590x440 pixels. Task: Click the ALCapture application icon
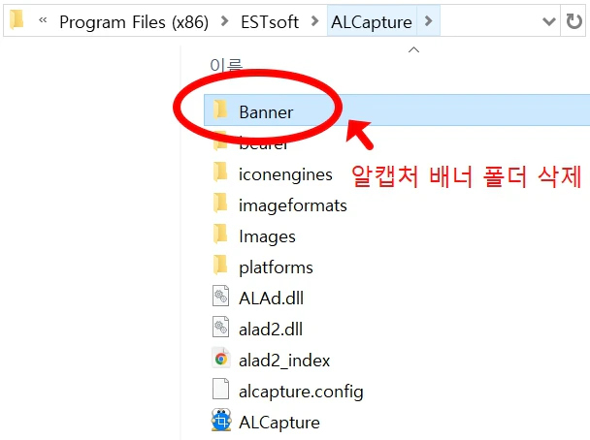pos(221,420)
